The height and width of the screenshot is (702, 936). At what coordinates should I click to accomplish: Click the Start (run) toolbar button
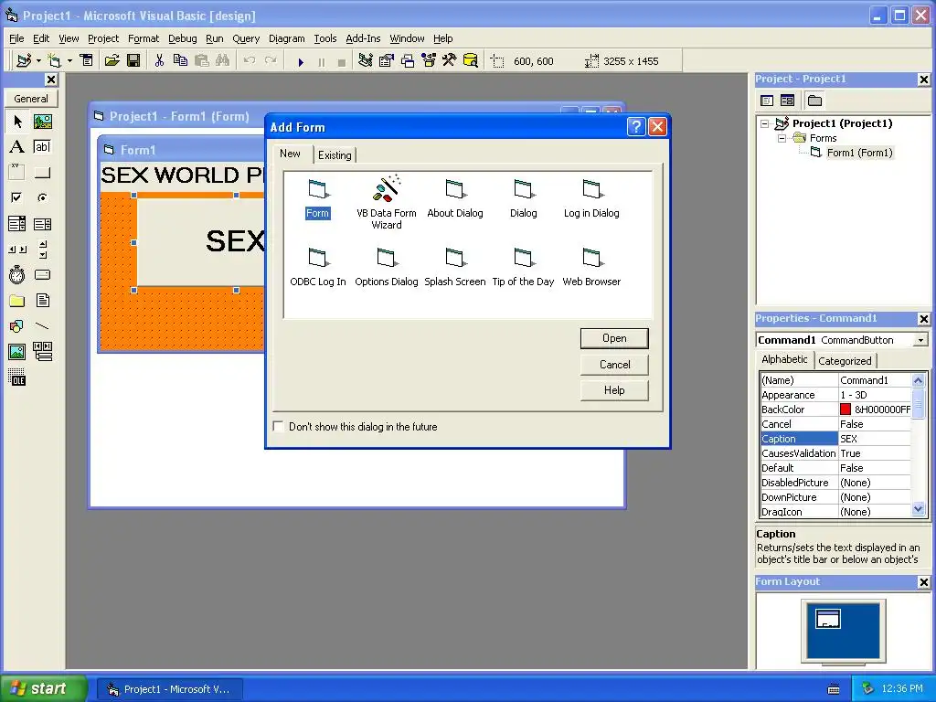301,61
